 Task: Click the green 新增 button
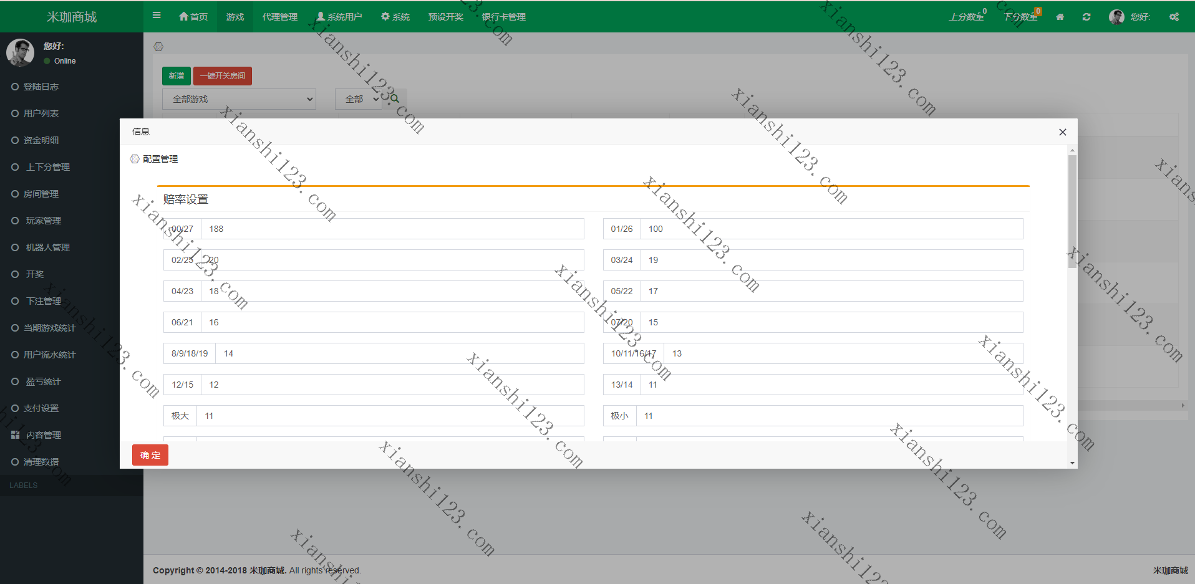point(177,75)
